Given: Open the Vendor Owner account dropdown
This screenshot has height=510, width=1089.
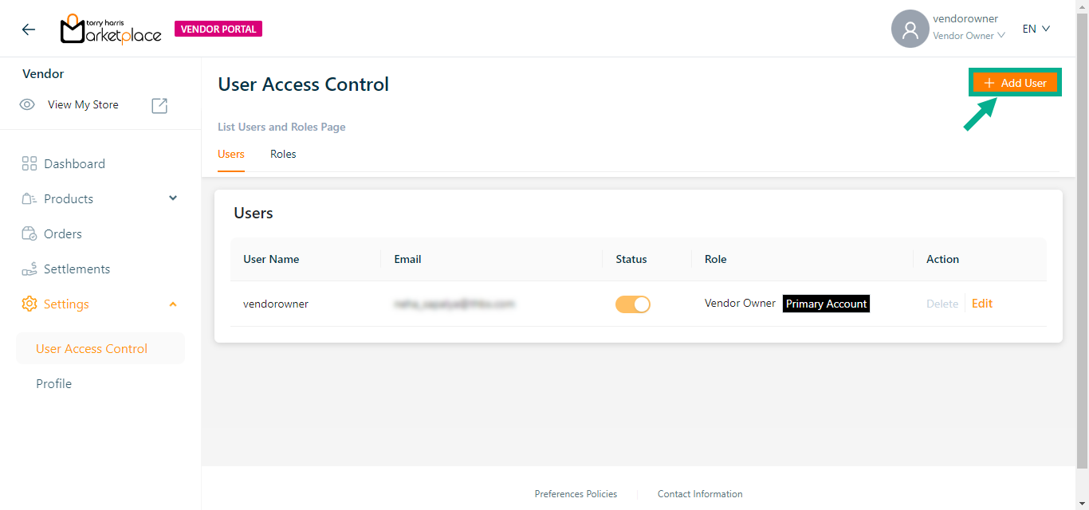Looking at the screenshot, I should coord(969,36).
